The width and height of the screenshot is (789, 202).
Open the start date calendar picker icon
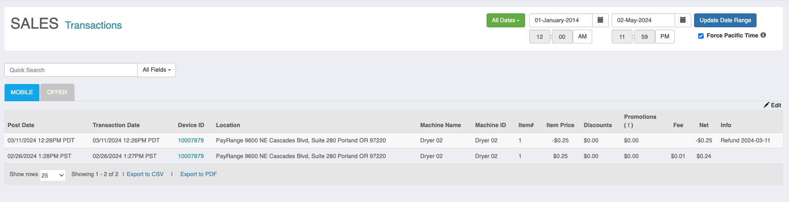[600, 20]
